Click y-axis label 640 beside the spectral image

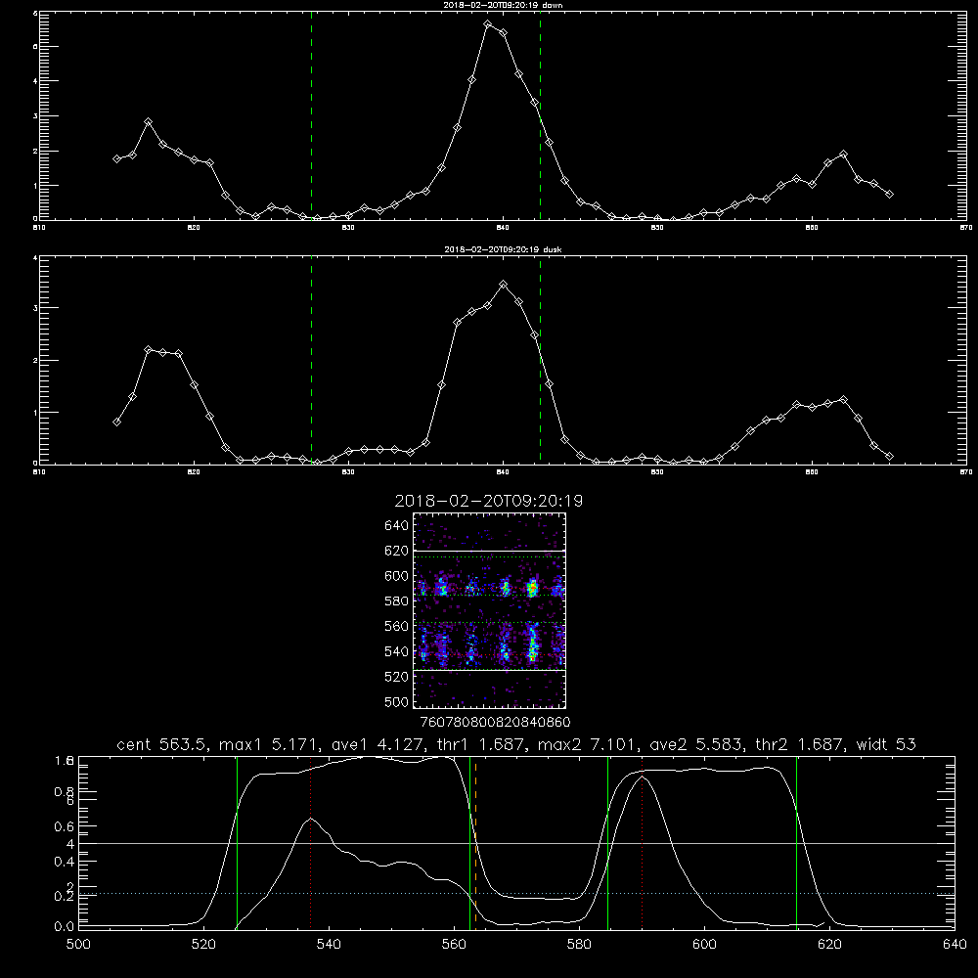point(396,526)
